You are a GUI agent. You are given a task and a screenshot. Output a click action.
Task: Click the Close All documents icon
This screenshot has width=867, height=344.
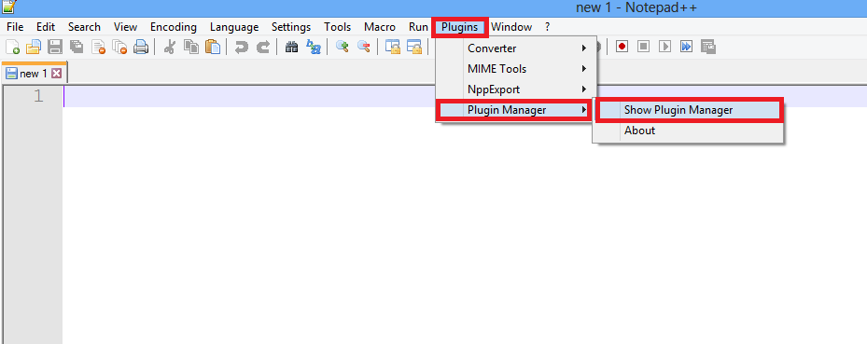tap(119, 47)
